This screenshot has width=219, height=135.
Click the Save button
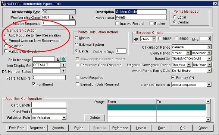pyautogui.click(x=162, y=128)
